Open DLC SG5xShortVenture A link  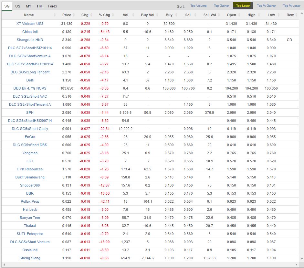(x=30, y=56)
